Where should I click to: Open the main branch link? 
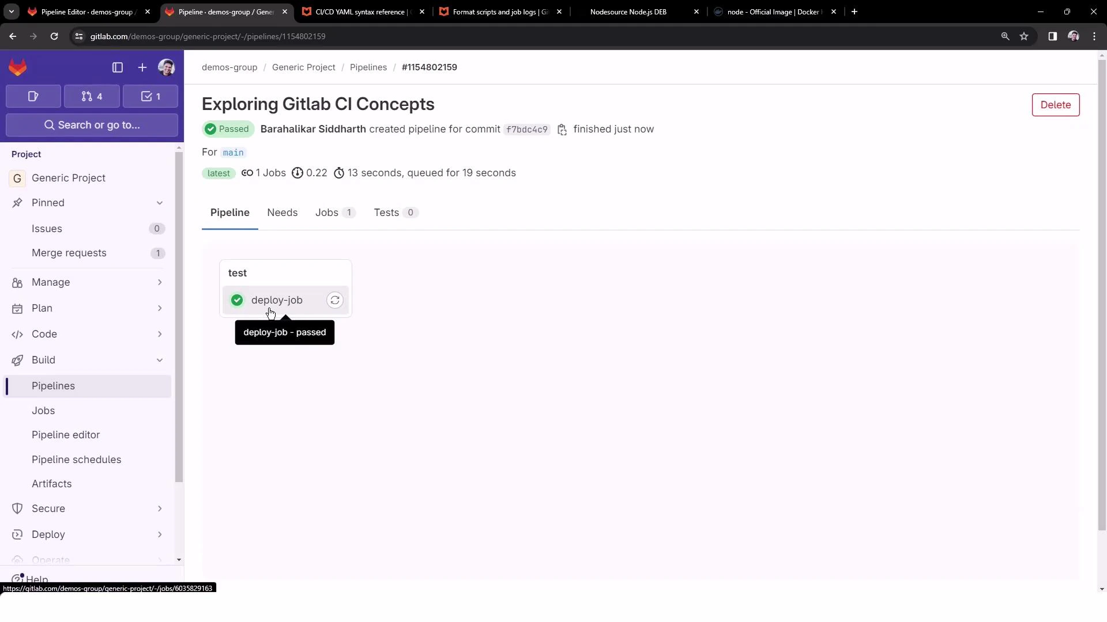(x=233, y=153)
